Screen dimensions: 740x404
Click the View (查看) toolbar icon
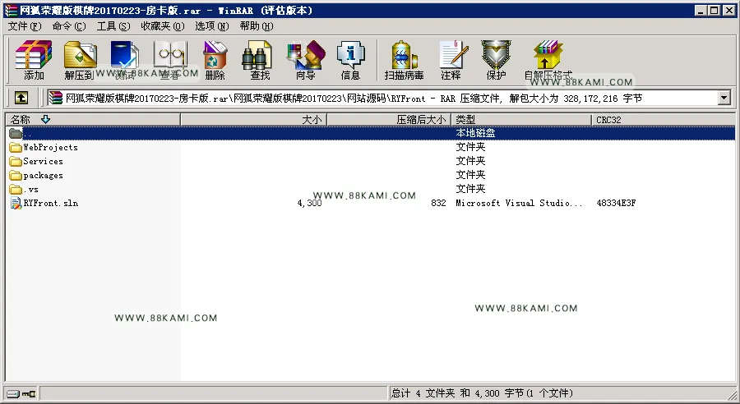point(170,60)
